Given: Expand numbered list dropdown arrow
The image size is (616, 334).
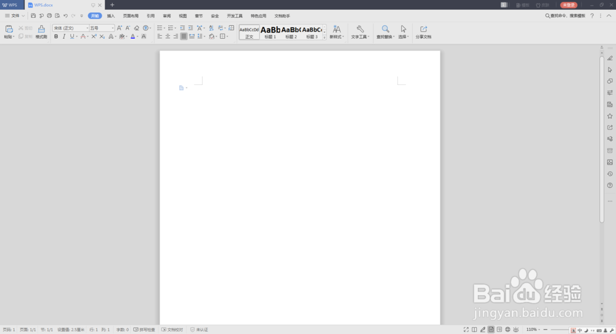Looking at the screenshot, I should click(175, 28).
